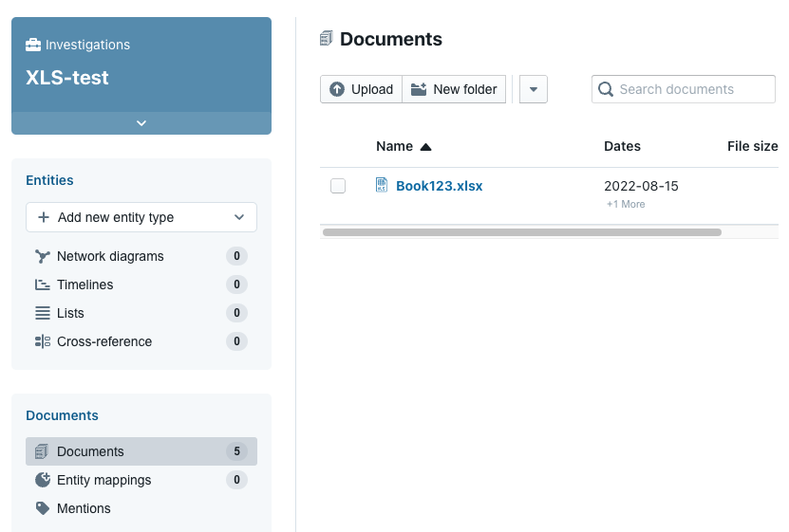Viewport: 789px width, 532px height.
Task: Click the Documents page title icon
Action: click(x=327, y=38)
